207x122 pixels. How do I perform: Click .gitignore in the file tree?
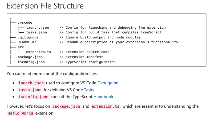point(28,37)
